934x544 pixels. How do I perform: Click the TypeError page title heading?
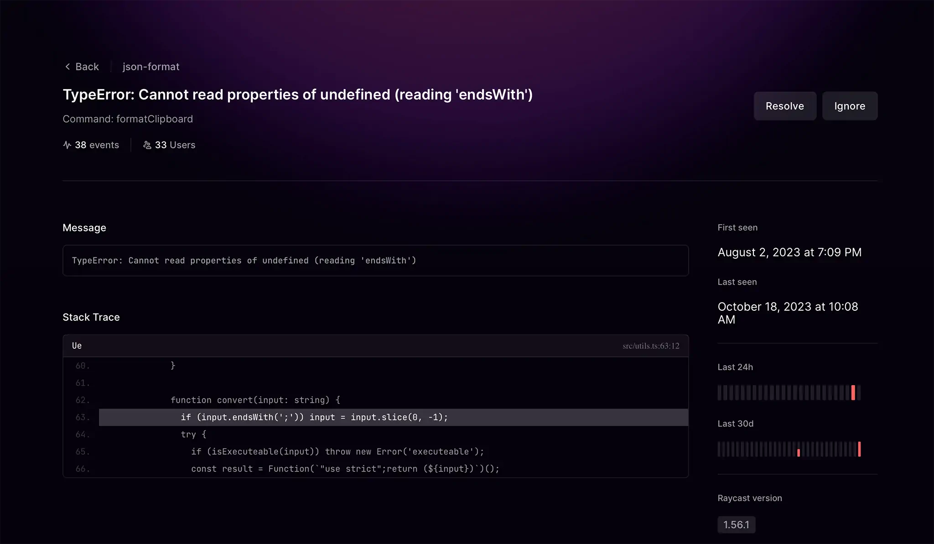click(x=297, y=94)
